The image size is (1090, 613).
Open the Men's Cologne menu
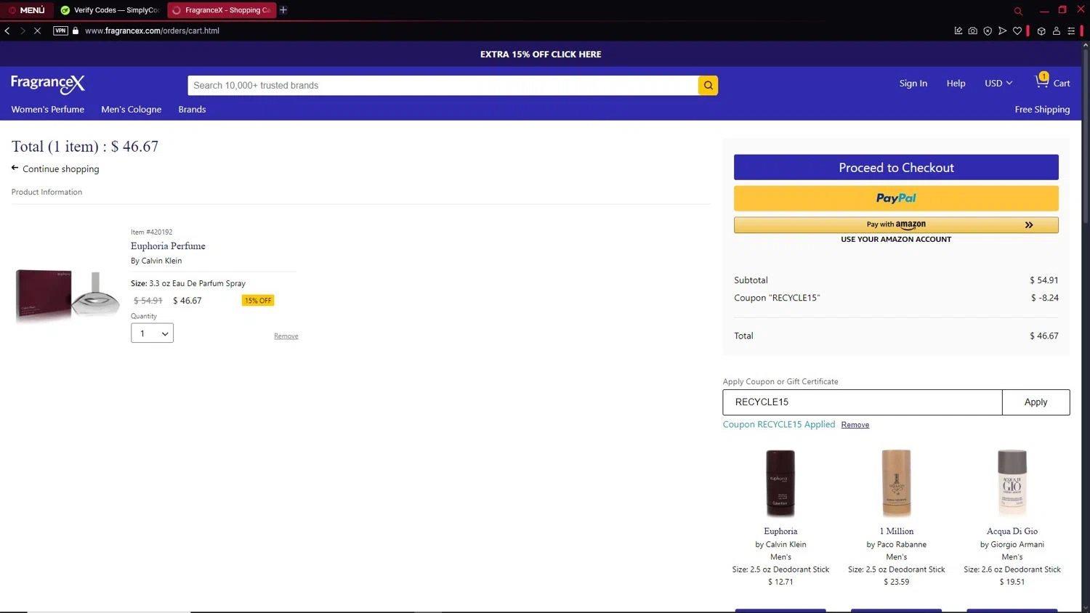[x=132, y=110]
